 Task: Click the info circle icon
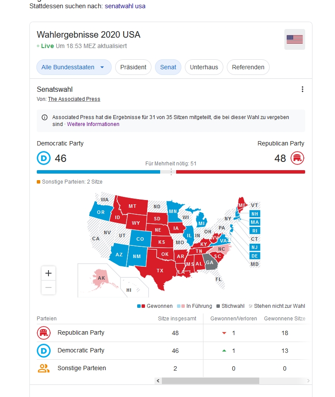pyautogui.click(x=45, y=117)
